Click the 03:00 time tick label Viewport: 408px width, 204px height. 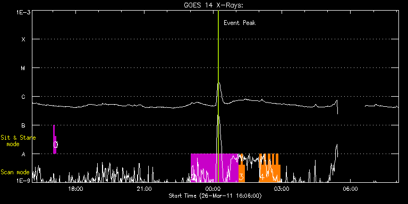282,189
